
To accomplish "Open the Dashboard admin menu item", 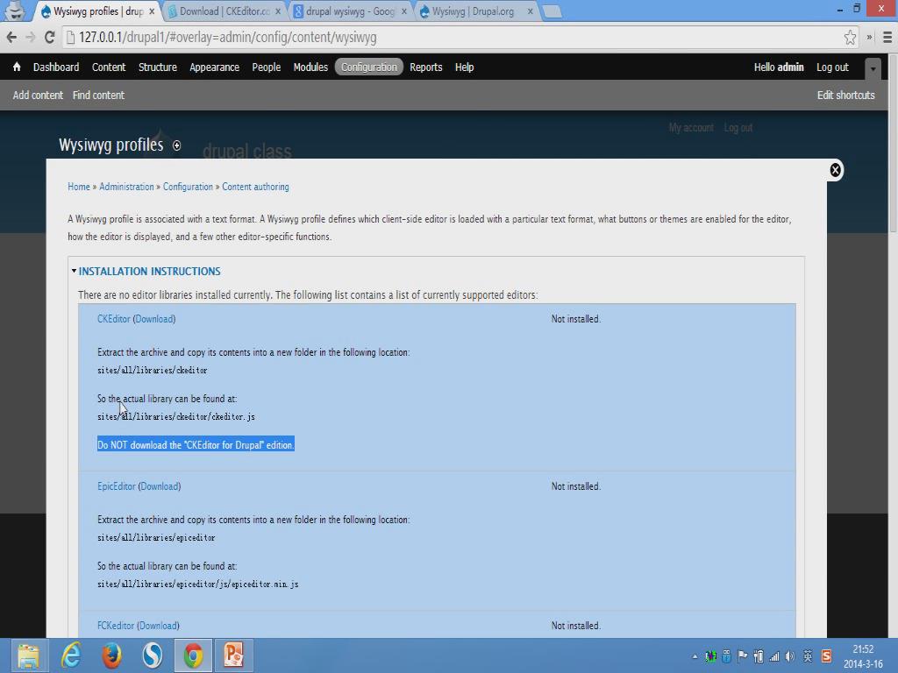I will tap(56, 67).
